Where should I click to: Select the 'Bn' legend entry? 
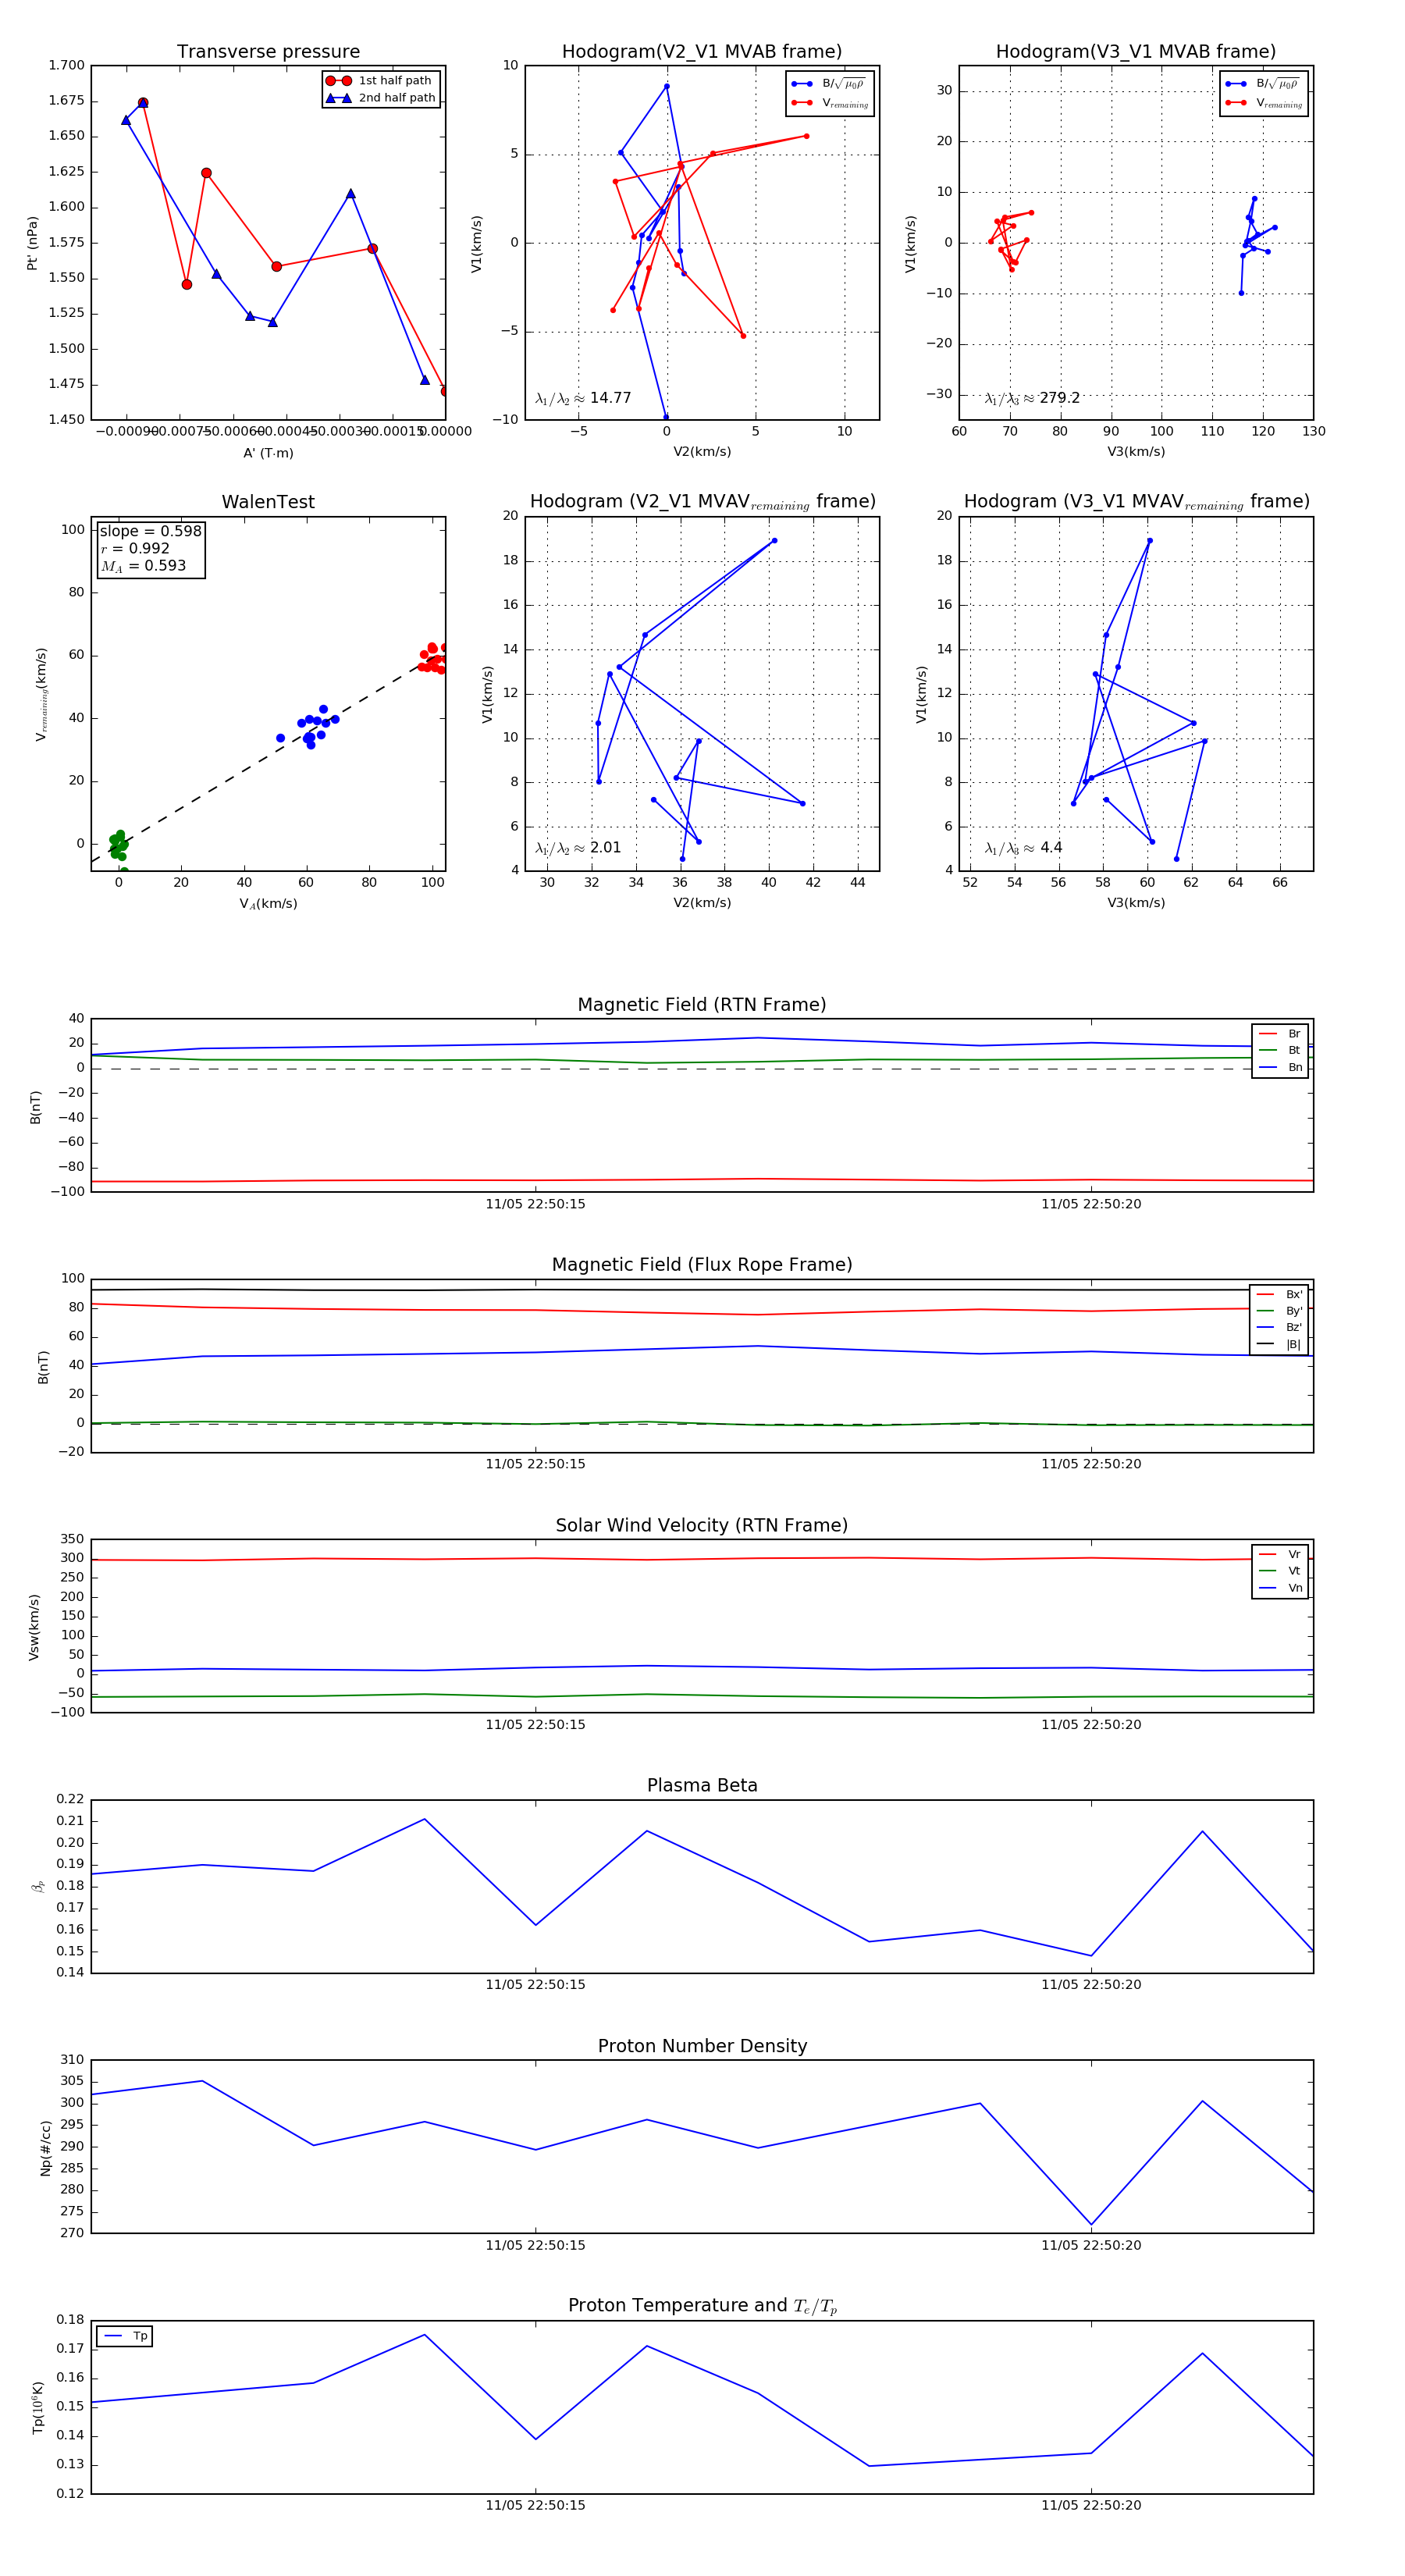(x=1280, y=1067)
